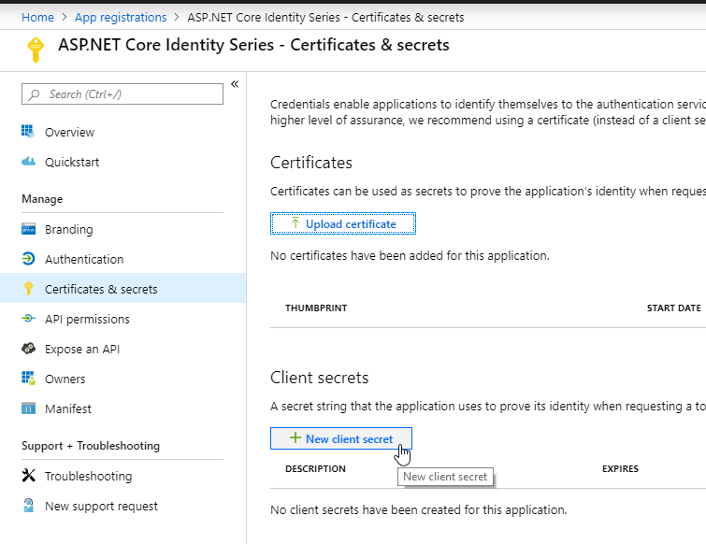Image resolution: width=706 pixels, height=544 pixels.
Task: Click the Owners icon in sidebar
Action: 28,379
